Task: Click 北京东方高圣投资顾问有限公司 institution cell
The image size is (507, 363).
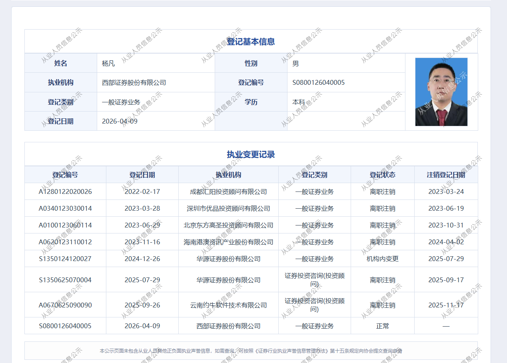Action: [228, 225]
